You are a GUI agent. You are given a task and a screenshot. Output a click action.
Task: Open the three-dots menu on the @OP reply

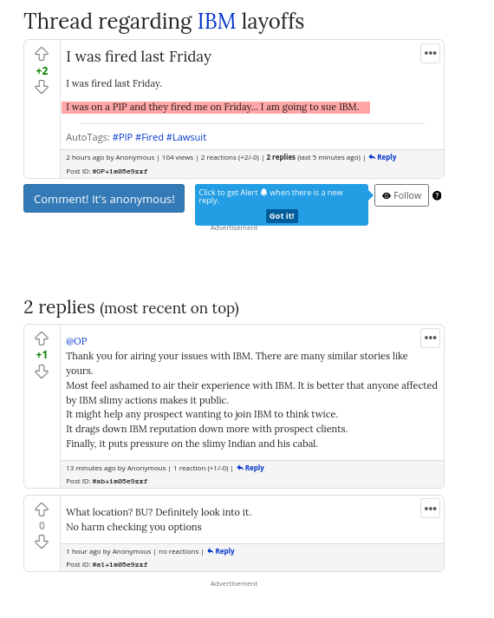(430, 338)
